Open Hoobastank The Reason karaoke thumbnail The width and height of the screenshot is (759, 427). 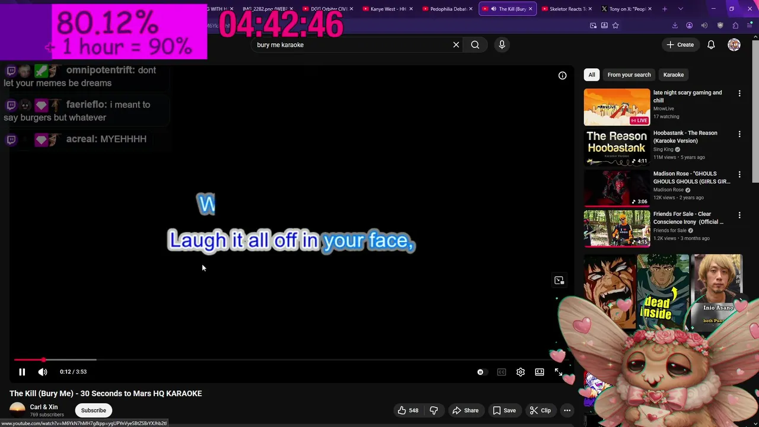(x=617, y=148)
